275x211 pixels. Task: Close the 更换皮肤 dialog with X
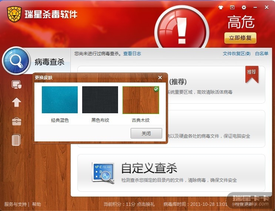[160, 77]
